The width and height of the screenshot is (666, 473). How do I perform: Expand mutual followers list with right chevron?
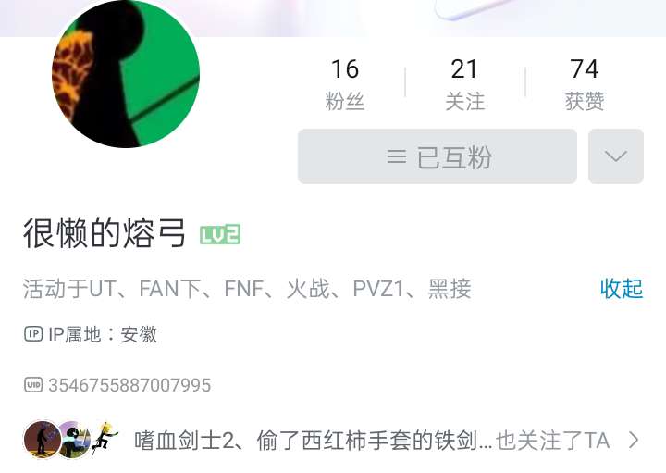[x=635, y=441]
